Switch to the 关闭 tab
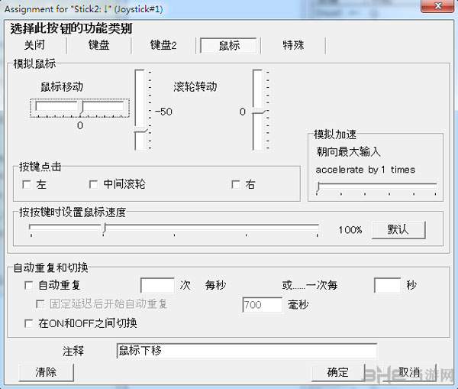This screenshot has height=389, width=458. point(34,45)
